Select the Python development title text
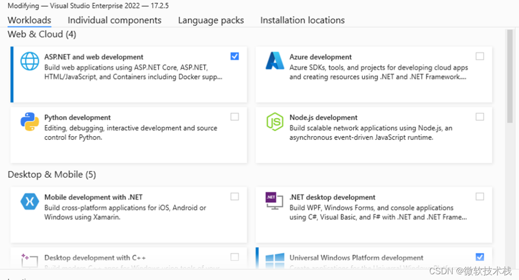Viewport: 519px width, 280px height. click(x=77, y=117)
